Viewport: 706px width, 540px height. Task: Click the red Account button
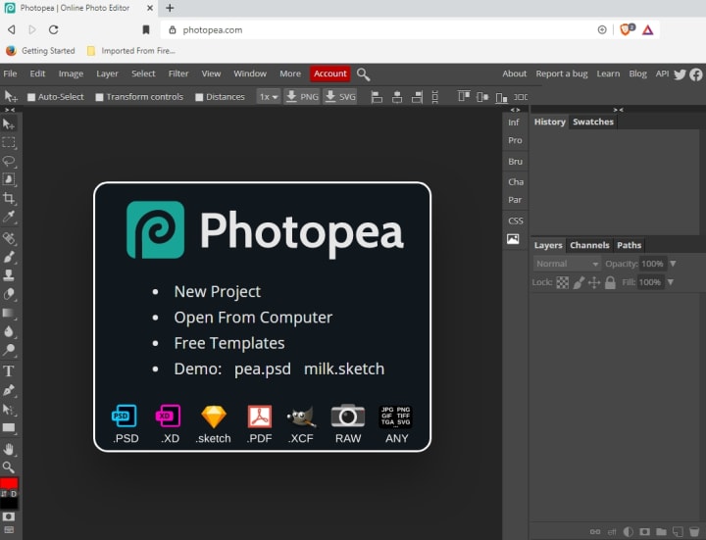coord(330,74)
